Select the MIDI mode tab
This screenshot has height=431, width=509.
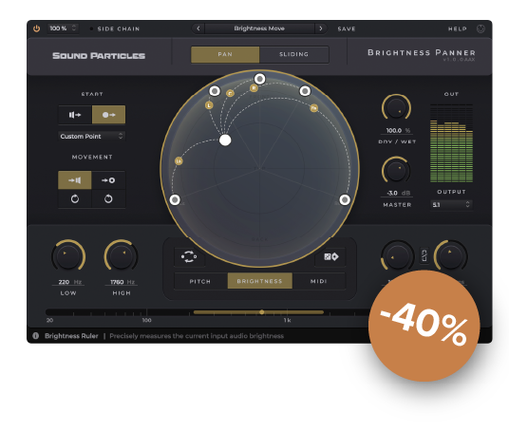tap(318, 281)
